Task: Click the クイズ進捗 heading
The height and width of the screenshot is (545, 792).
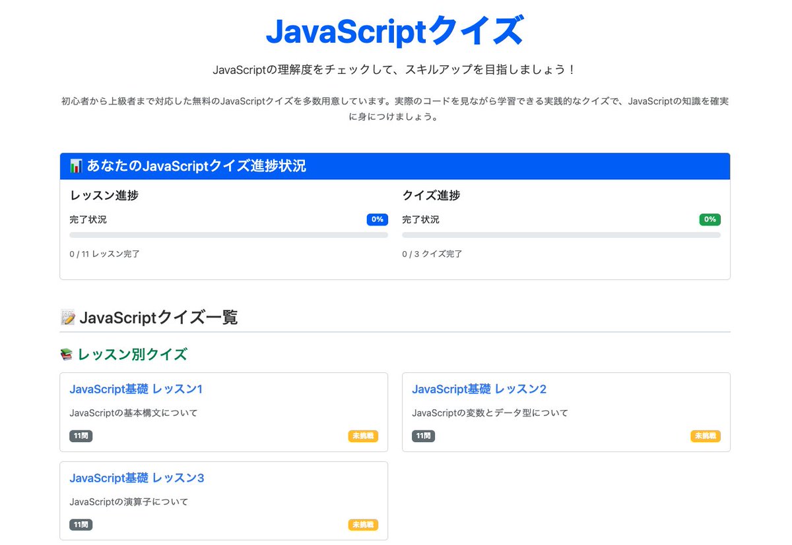Action: click(x=431, y=196)
